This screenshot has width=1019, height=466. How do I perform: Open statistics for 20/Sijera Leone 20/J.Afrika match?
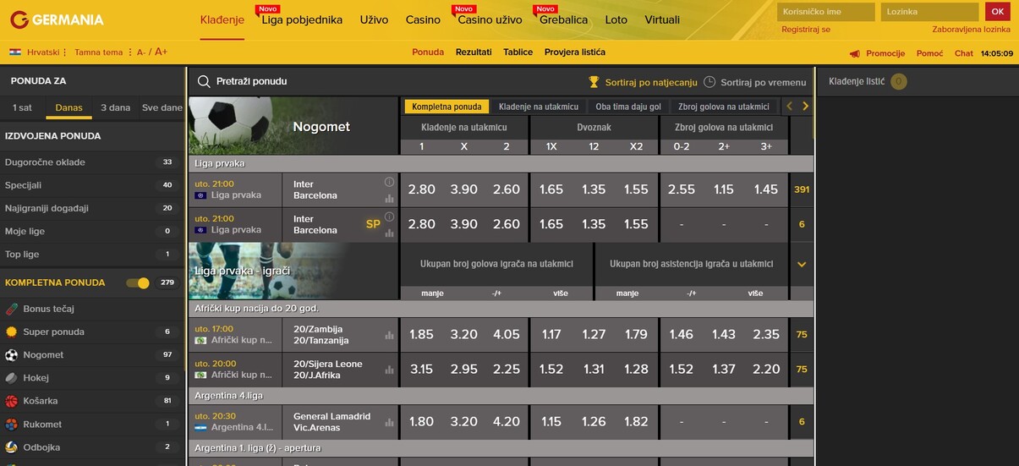click(389, 370)
